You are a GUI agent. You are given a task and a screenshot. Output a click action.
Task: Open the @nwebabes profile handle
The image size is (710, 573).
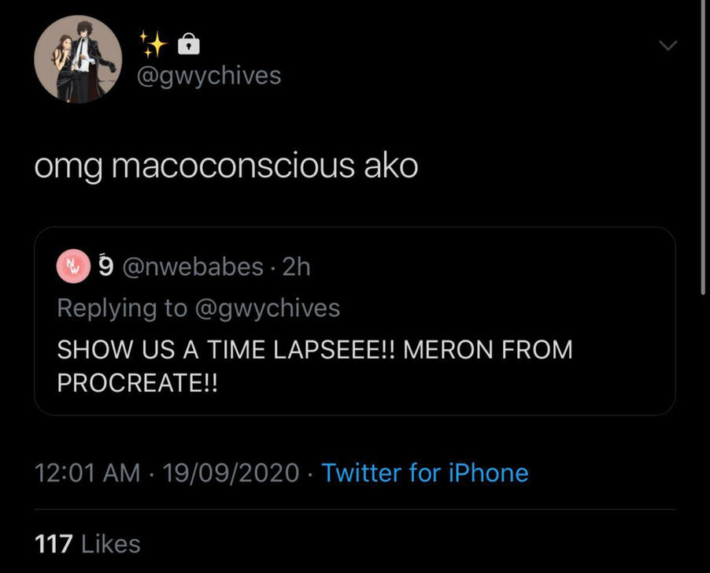click(x=192, y=267)
